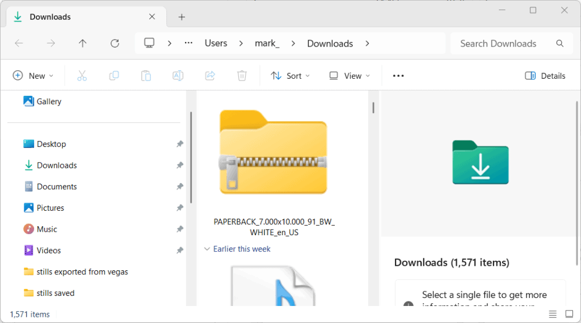Viewport: 581px width, 323px height.
Task: Open Gallery in navigation pane
Action: point(49,101)
